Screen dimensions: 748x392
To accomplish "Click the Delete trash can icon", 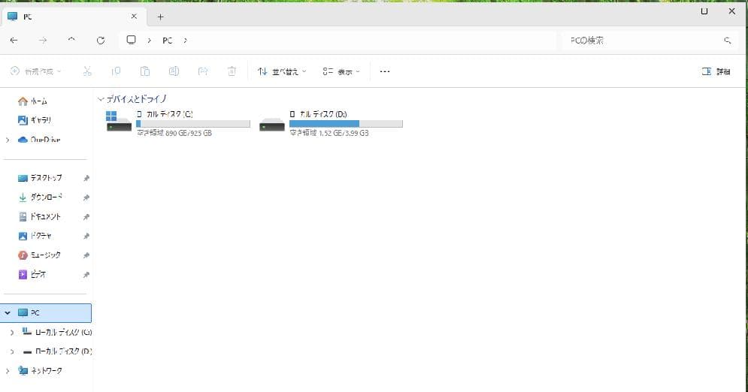I will [232, 71].
